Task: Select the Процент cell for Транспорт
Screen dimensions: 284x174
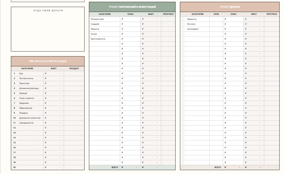Action: point(74,83)
